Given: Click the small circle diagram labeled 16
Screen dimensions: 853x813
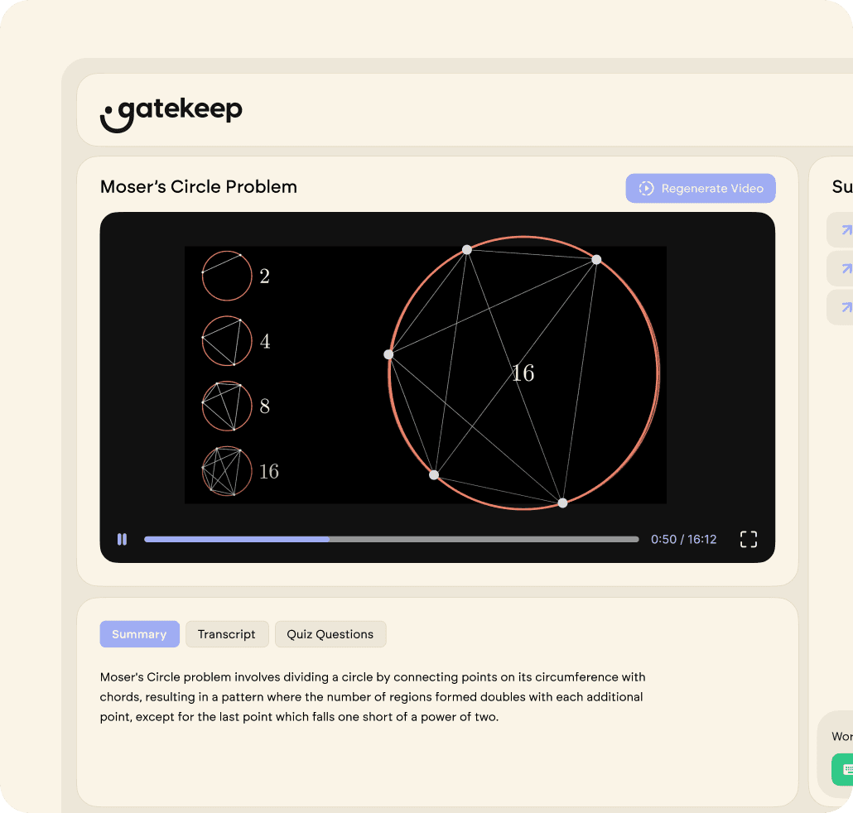Looking at the screenshot, I should tap(227, 471).
